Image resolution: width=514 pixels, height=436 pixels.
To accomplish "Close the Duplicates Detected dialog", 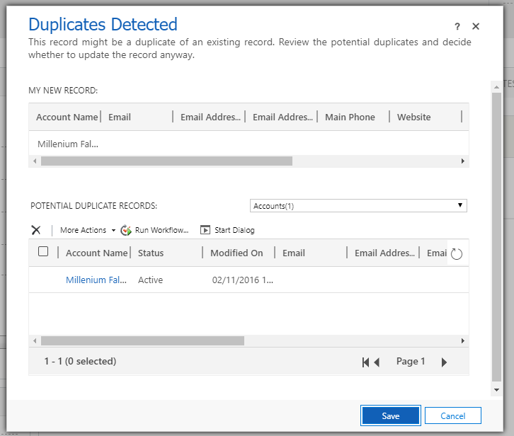I will (476, 26).
